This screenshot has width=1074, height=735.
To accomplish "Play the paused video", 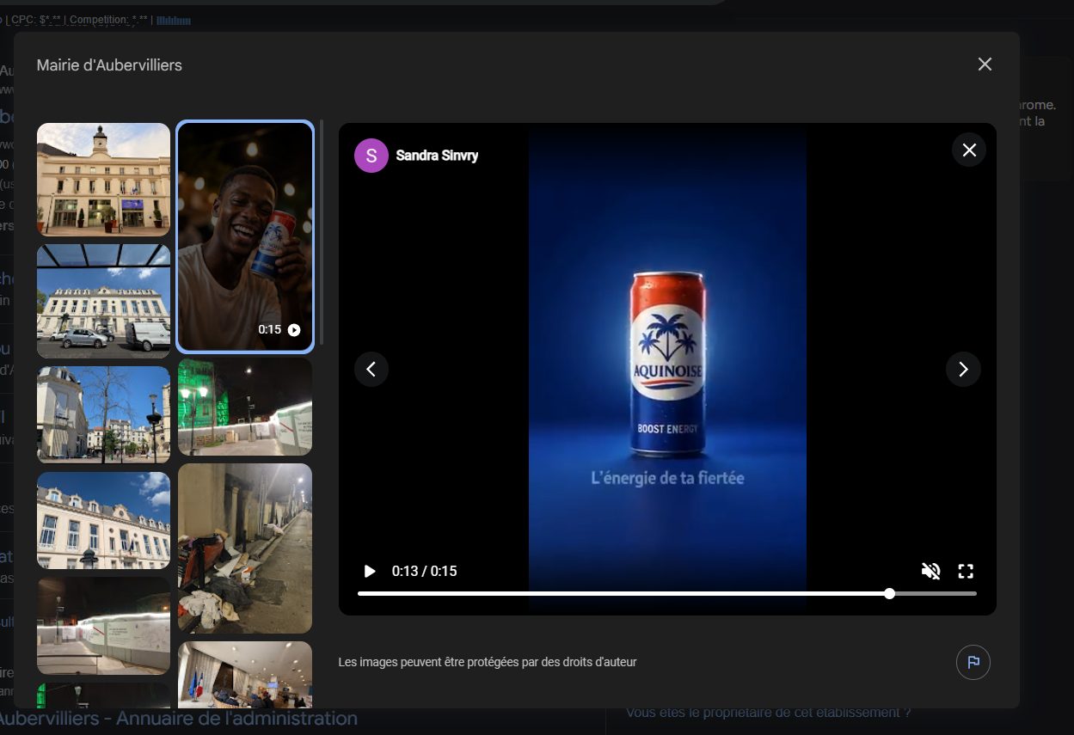I will pos(370,571).
